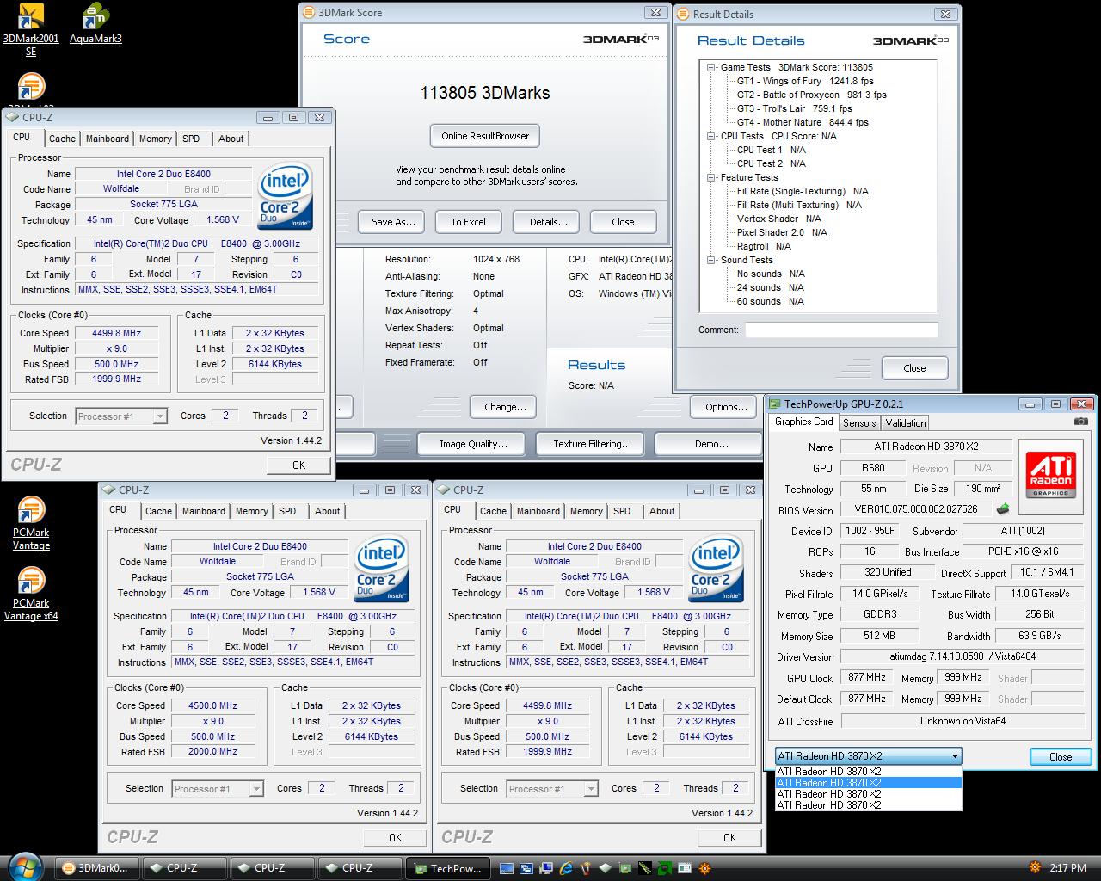Image resolution: width=1101 pixels, height=881 pixels.
Task: Open the Mainboard tab in the 4500.0 MHz CPU-Z window
Action: pyautogui.click(x=204, y=511)
